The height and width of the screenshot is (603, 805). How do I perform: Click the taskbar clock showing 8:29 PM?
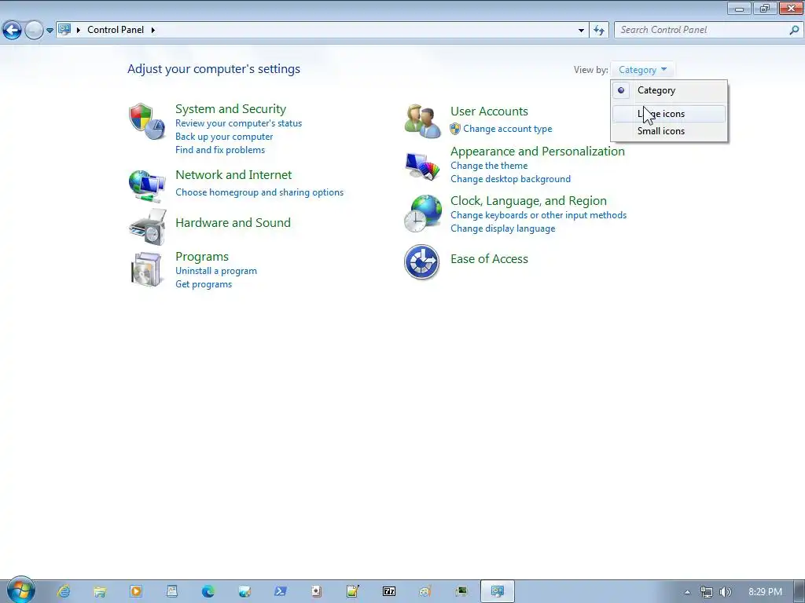tap(765, 592)
